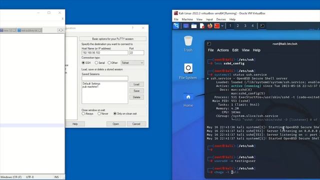Viewport: 320px width, 180px height.
Task: Select the first document tab in editor window
Action: point(8,30)
